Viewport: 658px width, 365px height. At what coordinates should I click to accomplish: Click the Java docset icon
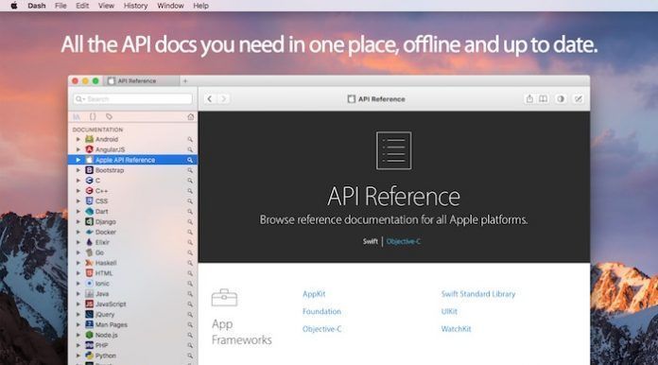pos(90,294)
